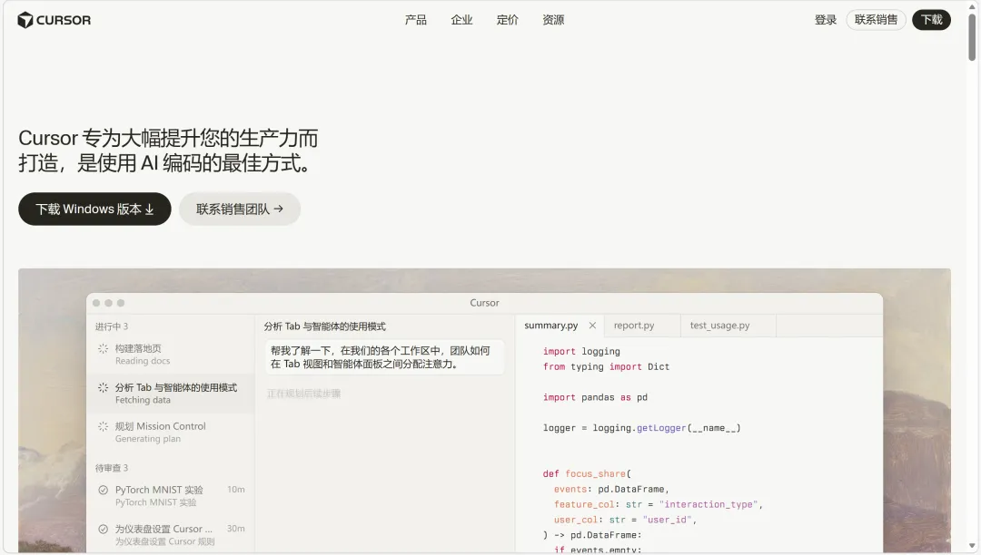Click the logger = logging.getLogger line
The image size is (981, 555).
pos(641,428)
